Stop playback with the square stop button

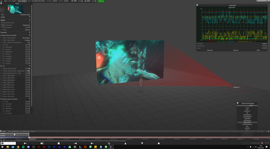(59, 143)
